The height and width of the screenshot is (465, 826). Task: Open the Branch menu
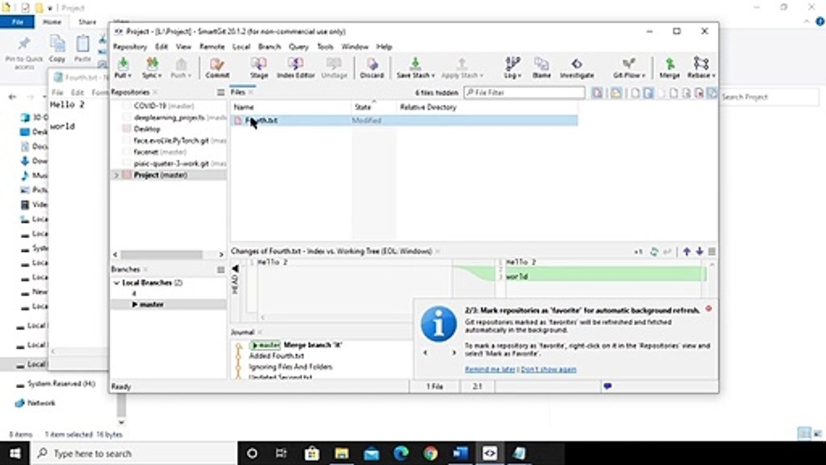pos(269,47)
